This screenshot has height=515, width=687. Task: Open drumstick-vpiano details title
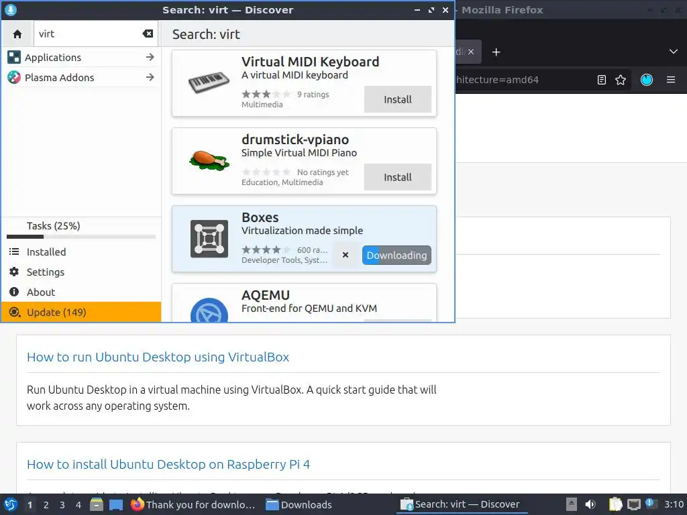pyautogui.click(x=295, y=139)
